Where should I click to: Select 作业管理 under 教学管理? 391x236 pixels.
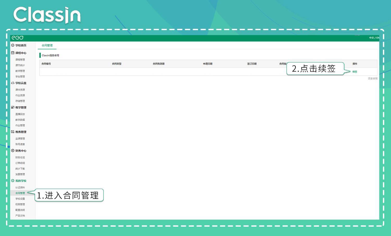point(20,126)
